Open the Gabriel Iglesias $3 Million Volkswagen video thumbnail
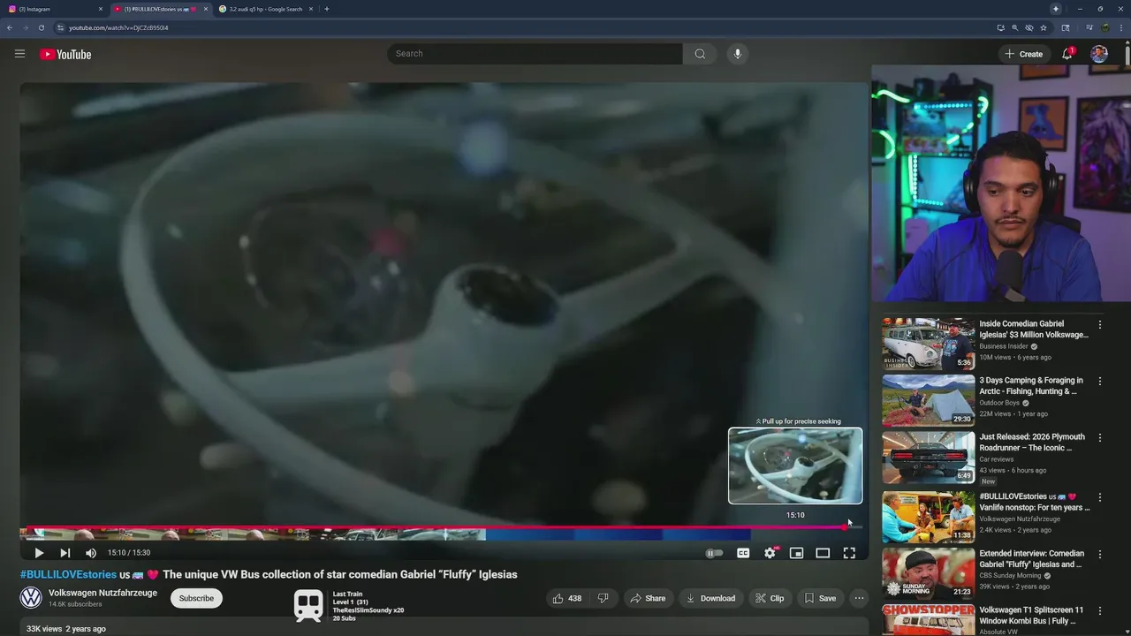The height and width of the screenshot is (636, 1131). 928,344
